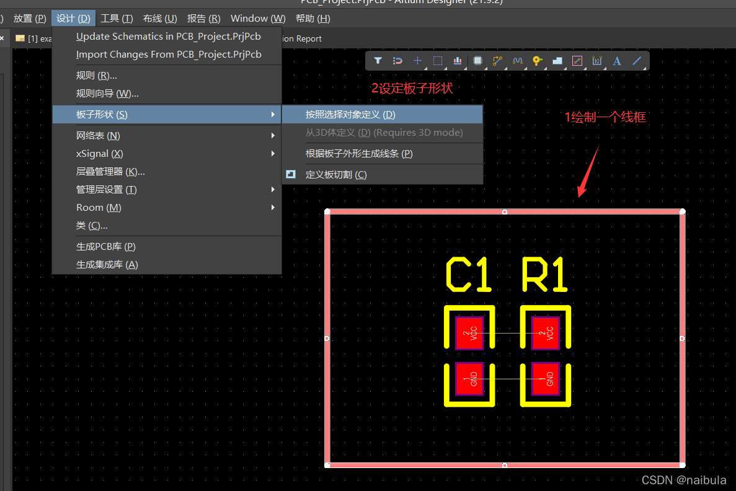Select the place text string tool
Viewport: 736px width, 491px height.
click(x=617, y=61)
